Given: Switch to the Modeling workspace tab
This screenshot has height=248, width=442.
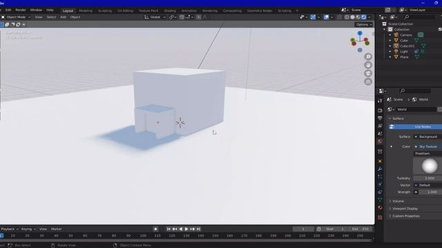Looking at the screenshot, I should click(x=86, y=11).
